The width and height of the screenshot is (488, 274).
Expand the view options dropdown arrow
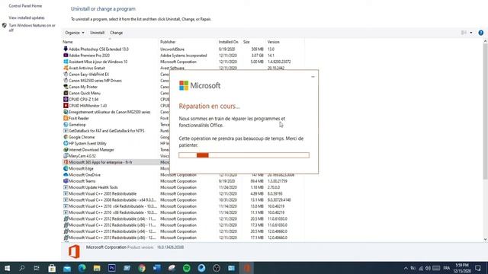coord(471,33)
